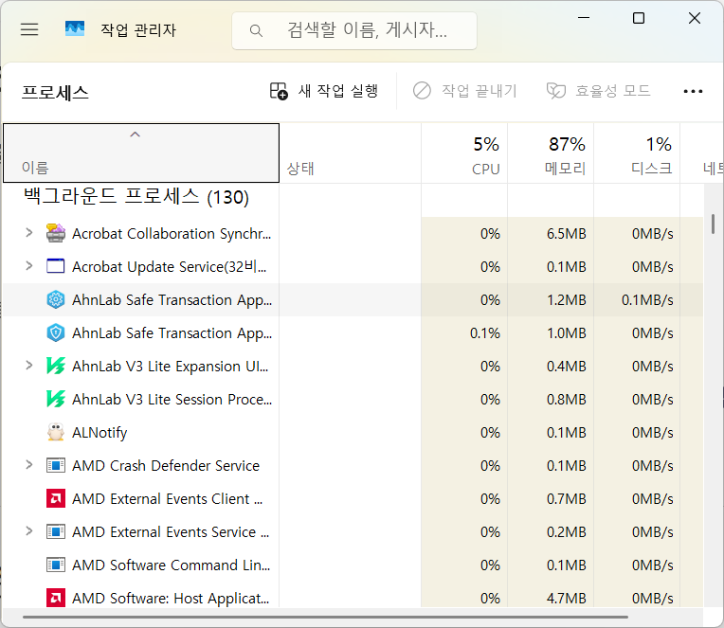This screenshot has width=724, height=628.
Task: Click the 상태 column header
Action: [x=350, y=153]
